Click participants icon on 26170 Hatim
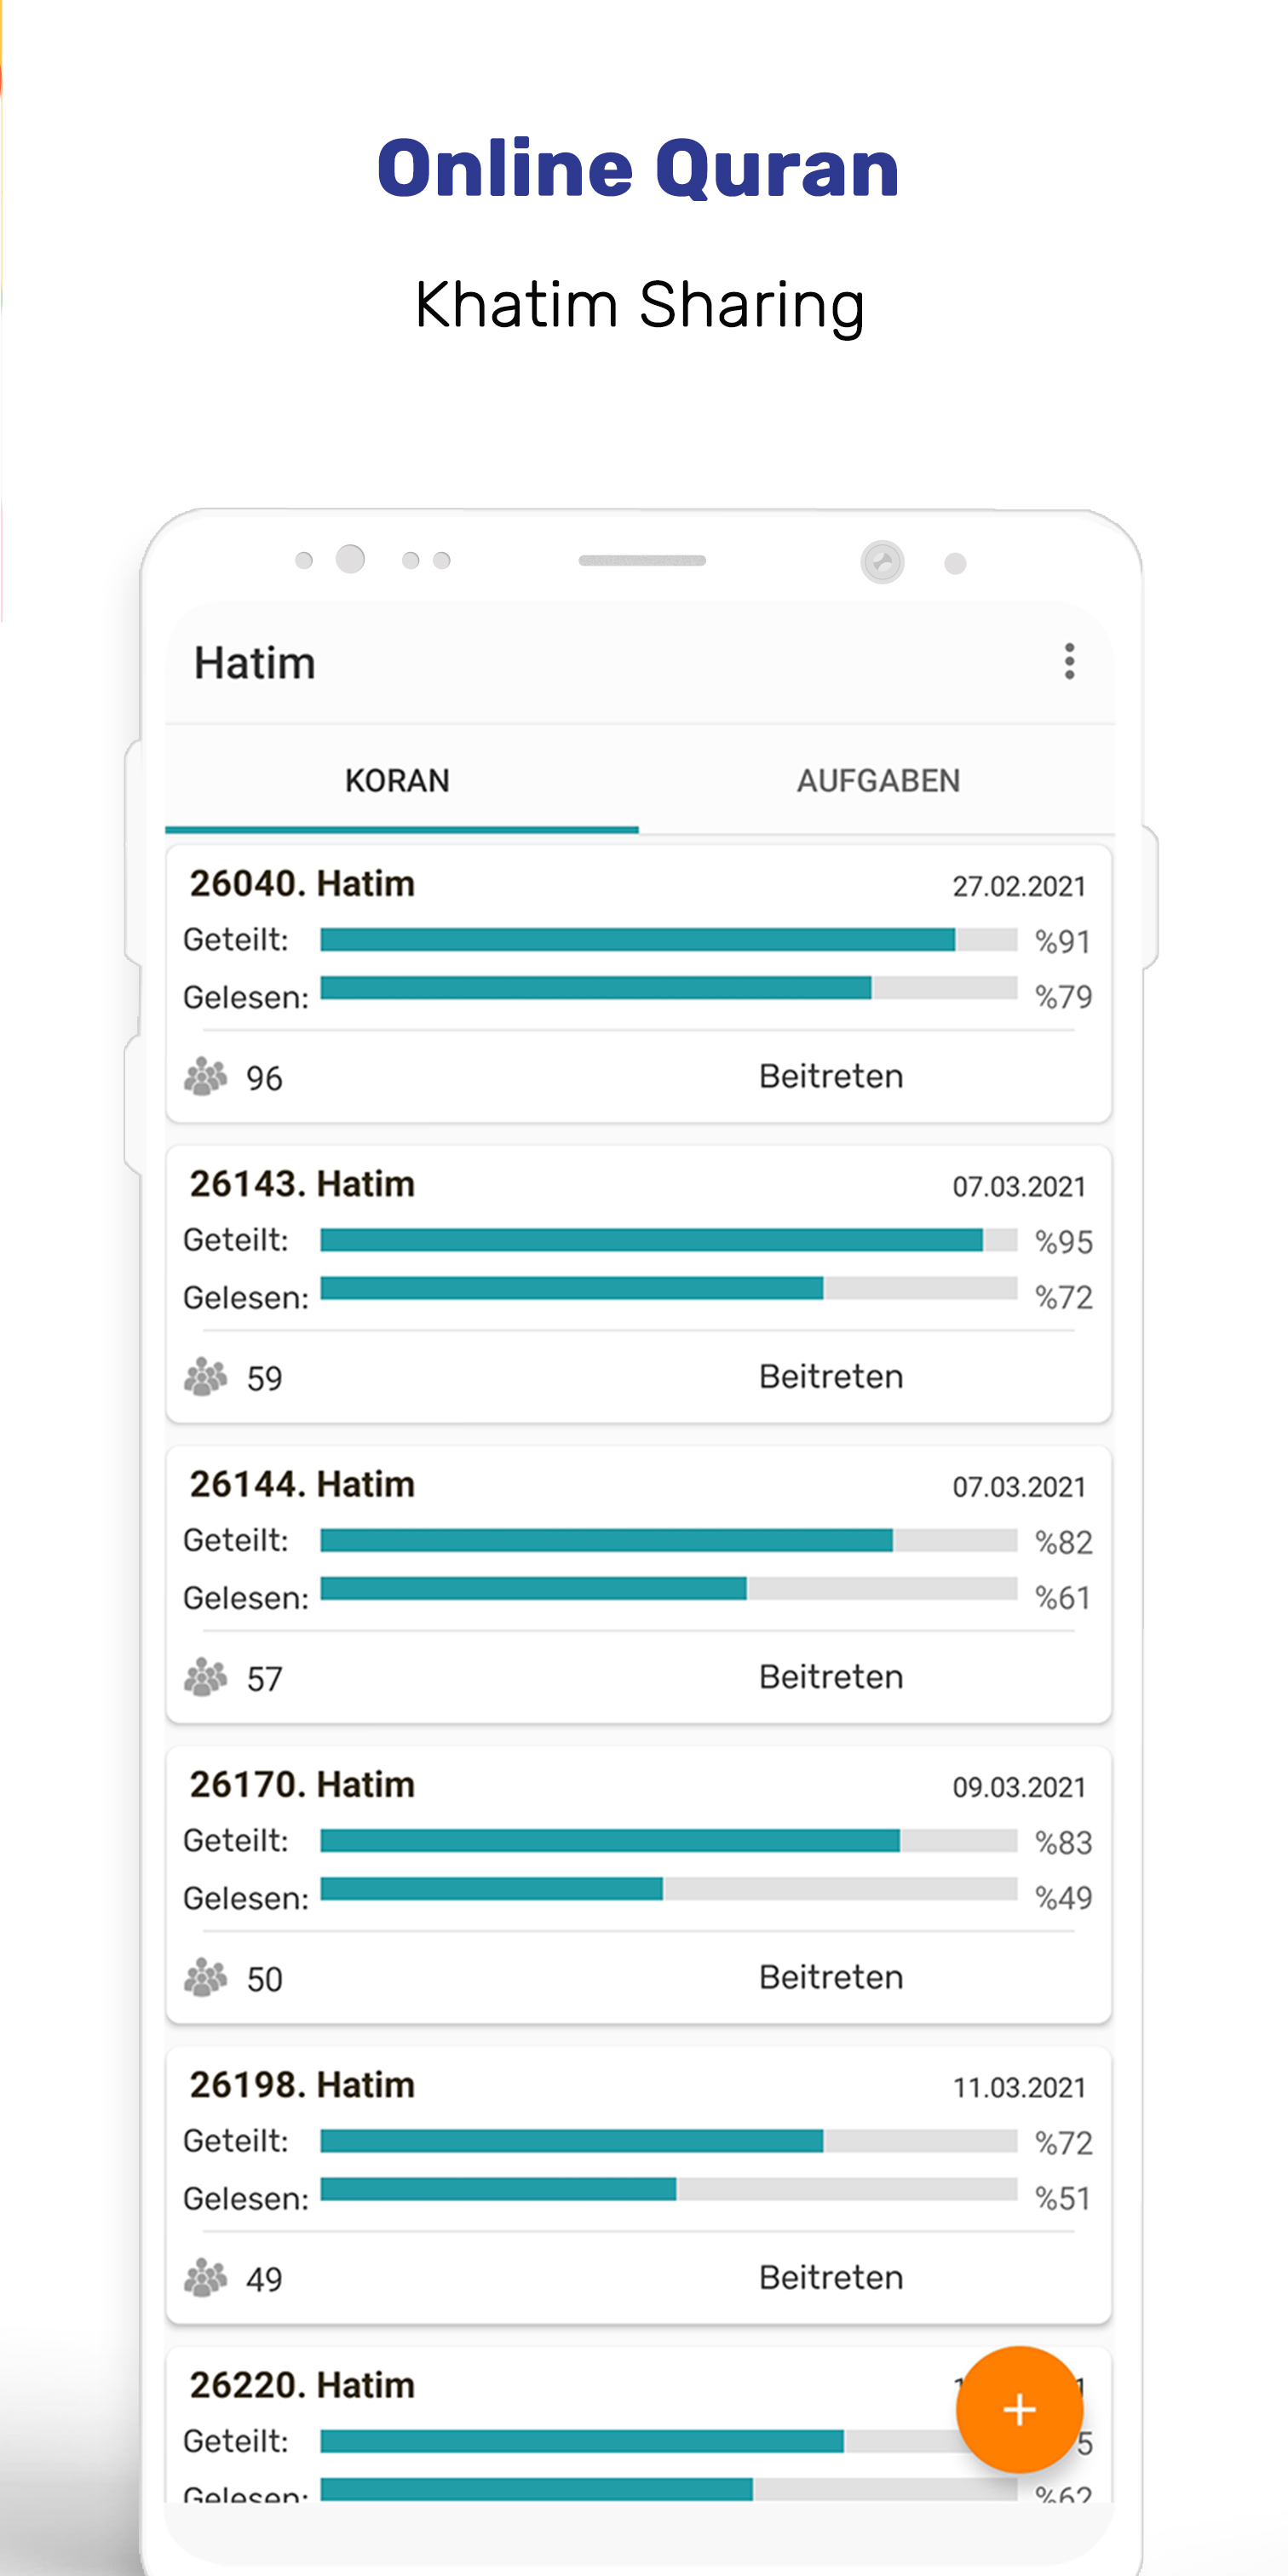Image resolution: width=1288 pixels, height=2576 pixels. point(206,1977)
